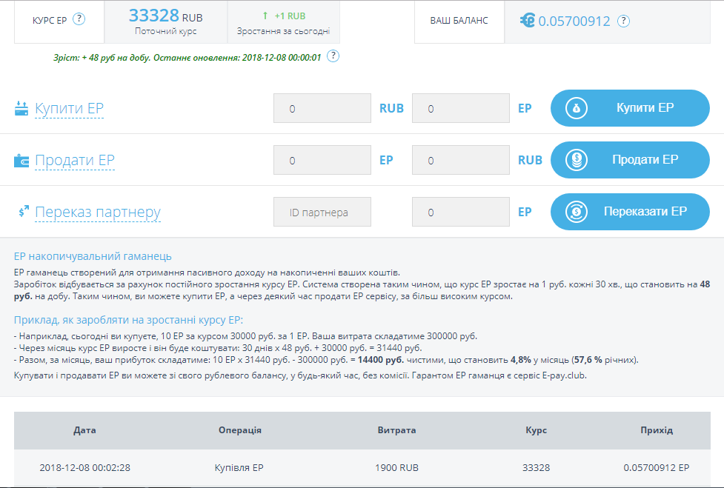Click the ID партнера input field
Image resolution: width=724 pixels, height=488 pixels.
click(322, 212)
